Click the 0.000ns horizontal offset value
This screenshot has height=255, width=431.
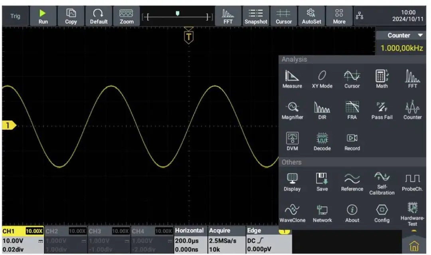coord(187,249)
